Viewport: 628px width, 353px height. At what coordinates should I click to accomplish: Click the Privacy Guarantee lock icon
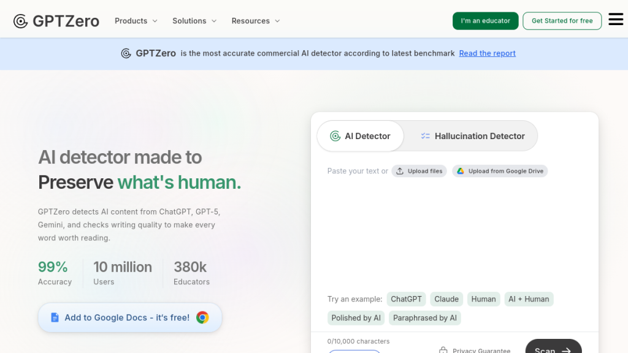tap(443, 351)
